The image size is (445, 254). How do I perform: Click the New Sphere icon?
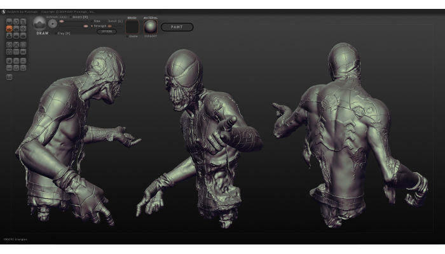[x=9, y=61]
